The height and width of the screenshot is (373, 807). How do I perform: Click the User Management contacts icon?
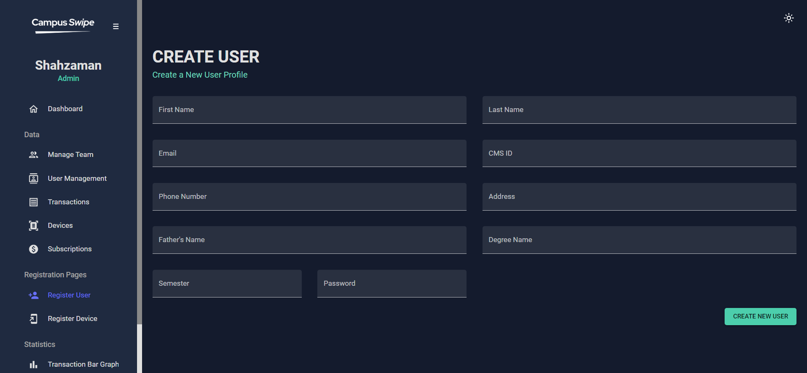[34, 179]
